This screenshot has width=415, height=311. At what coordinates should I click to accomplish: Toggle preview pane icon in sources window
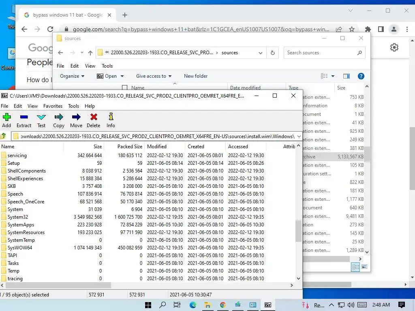click(x=347, y=76)
